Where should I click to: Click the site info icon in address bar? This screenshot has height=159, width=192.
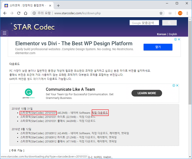pyautogui.click(x=34, y=13)
